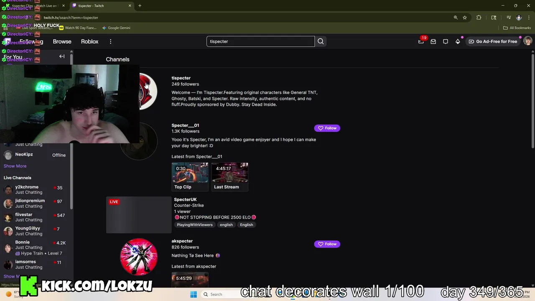Image resolution: width=535 pixels, height=301 pixels.
Task: Click Bonnie's Hype Train Level 7 label
Action: 39,253
